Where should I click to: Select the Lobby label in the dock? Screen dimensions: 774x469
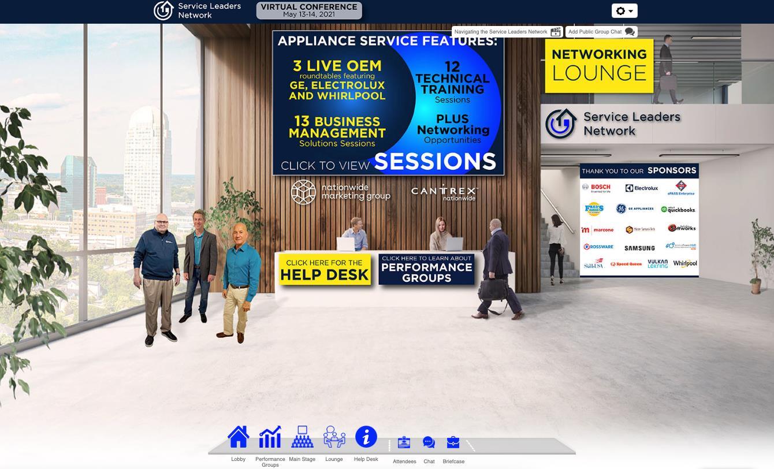pos(238,459)
